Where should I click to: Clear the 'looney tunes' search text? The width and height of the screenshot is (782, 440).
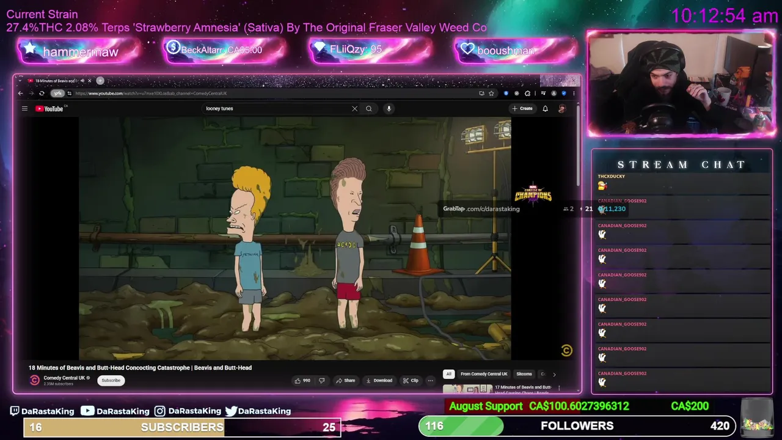(354, 109)
